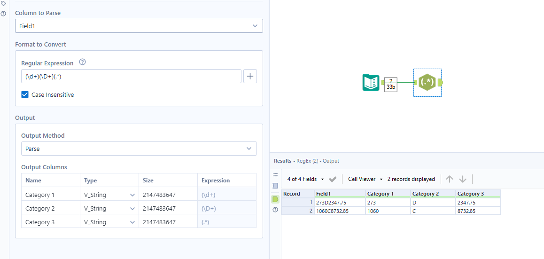Open help icon below the tag icon
544x259 pixels.
(3, 14)
